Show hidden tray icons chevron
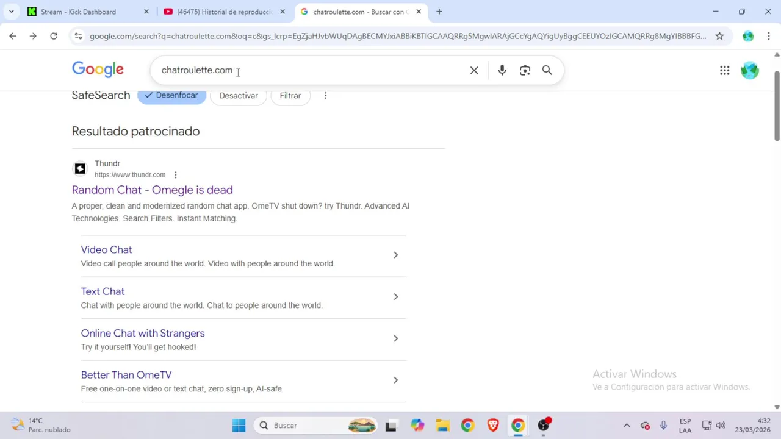Viewport: 781px width, 439px height. 627,426
